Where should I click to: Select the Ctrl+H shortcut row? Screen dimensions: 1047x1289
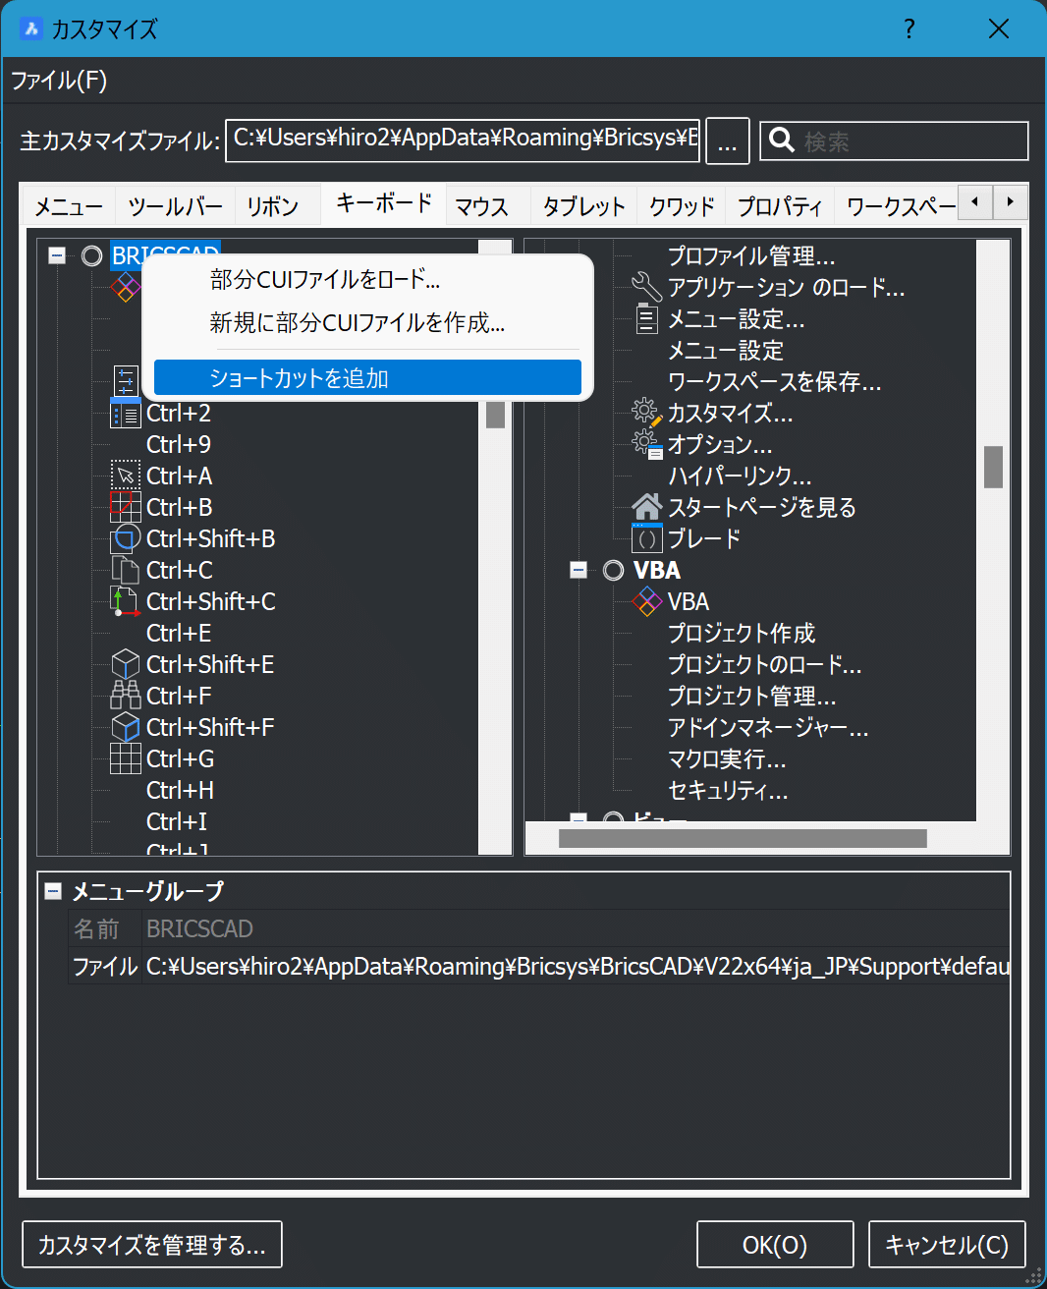coord(180,790)
